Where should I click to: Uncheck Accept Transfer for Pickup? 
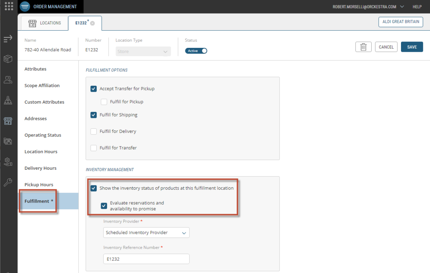click(x=94, y=89)
